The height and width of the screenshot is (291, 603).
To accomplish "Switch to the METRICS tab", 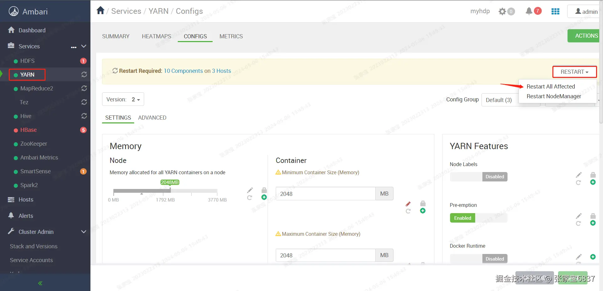I will pyautogui.click(x=231, y=36).
